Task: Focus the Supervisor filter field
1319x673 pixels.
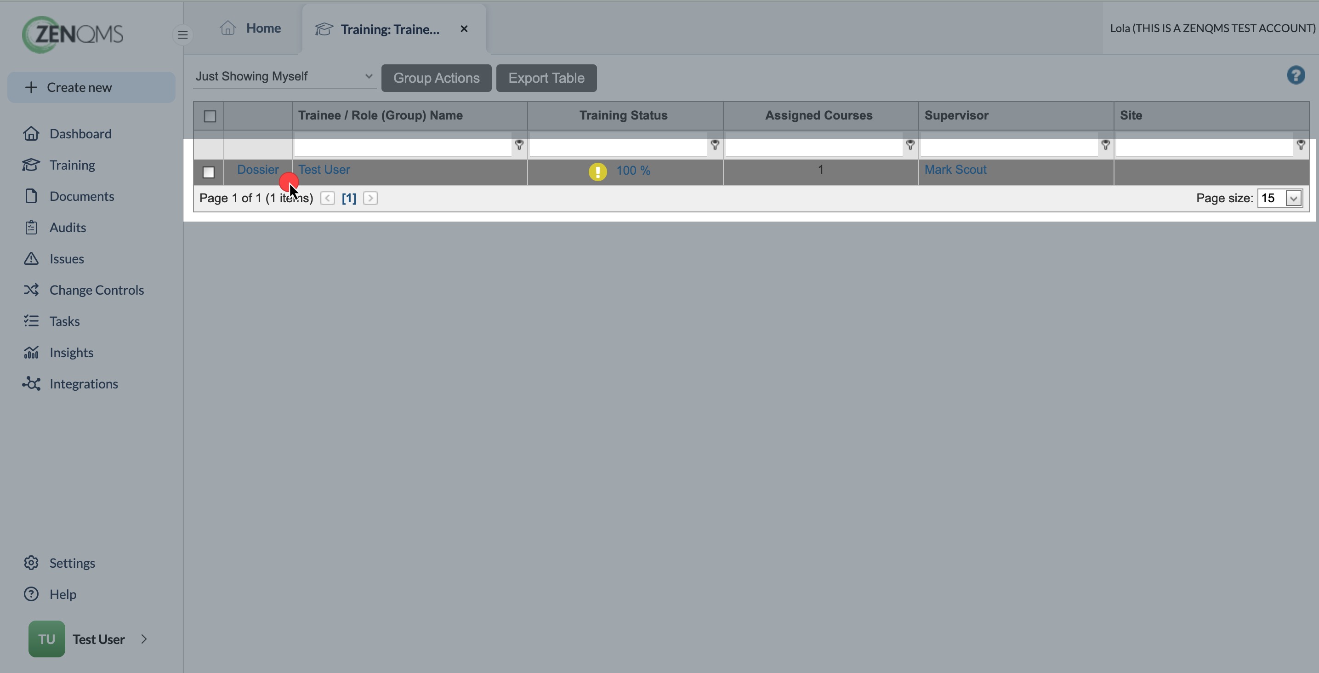Action: (x=1009, y=145)
